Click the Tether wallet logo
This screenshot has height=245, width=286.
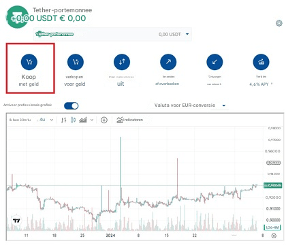click(x=17, y=17)
